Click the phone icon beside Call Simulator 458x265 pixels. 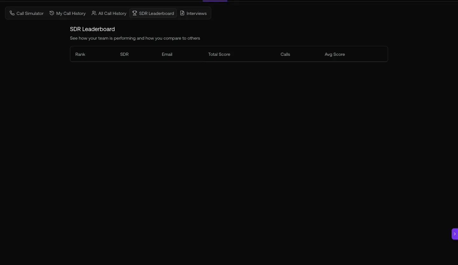point(12,13)
